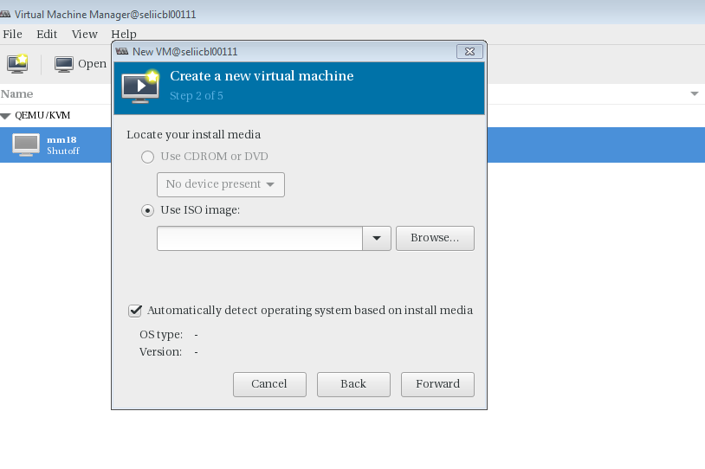705x469 pixels.
Task: Open the No device present dropdown
Action: (x=220, y=184)
